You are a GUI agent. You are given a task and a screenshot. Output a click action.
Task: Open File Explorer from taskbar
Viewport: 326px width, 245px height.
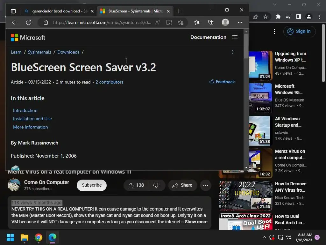[24, 237]
